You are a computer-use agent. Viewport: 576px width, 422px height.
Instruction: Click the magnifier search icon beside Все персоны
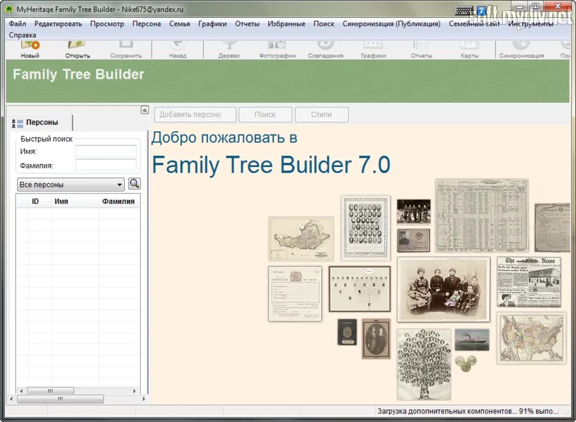[134, 183]
